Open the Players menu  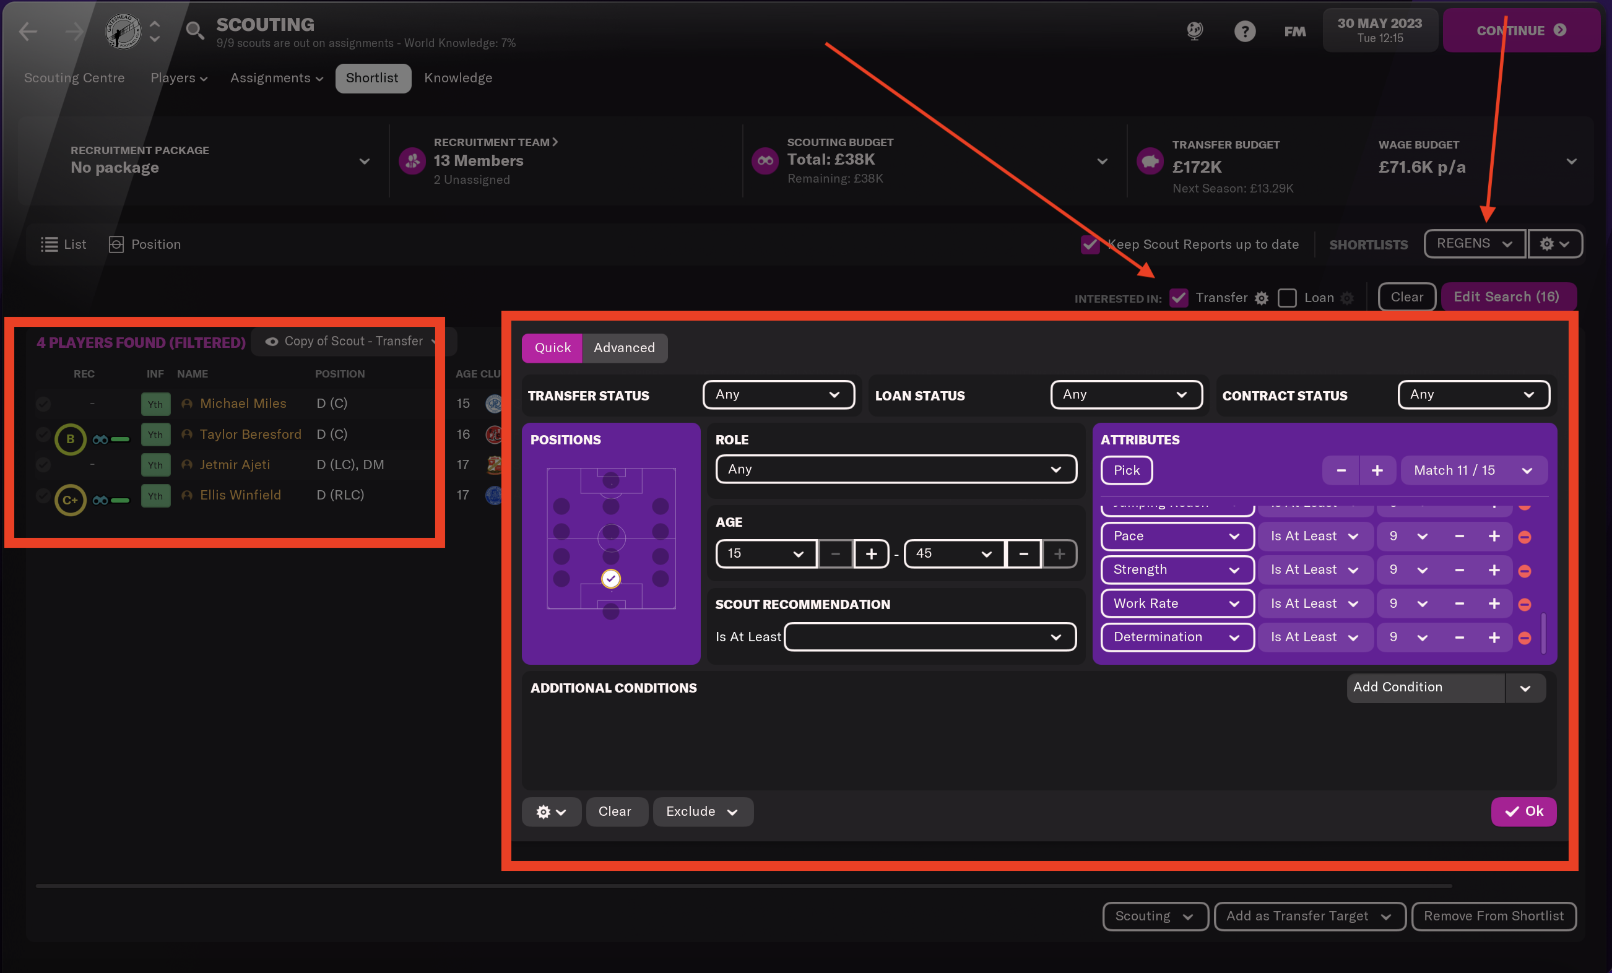(179, 78)
